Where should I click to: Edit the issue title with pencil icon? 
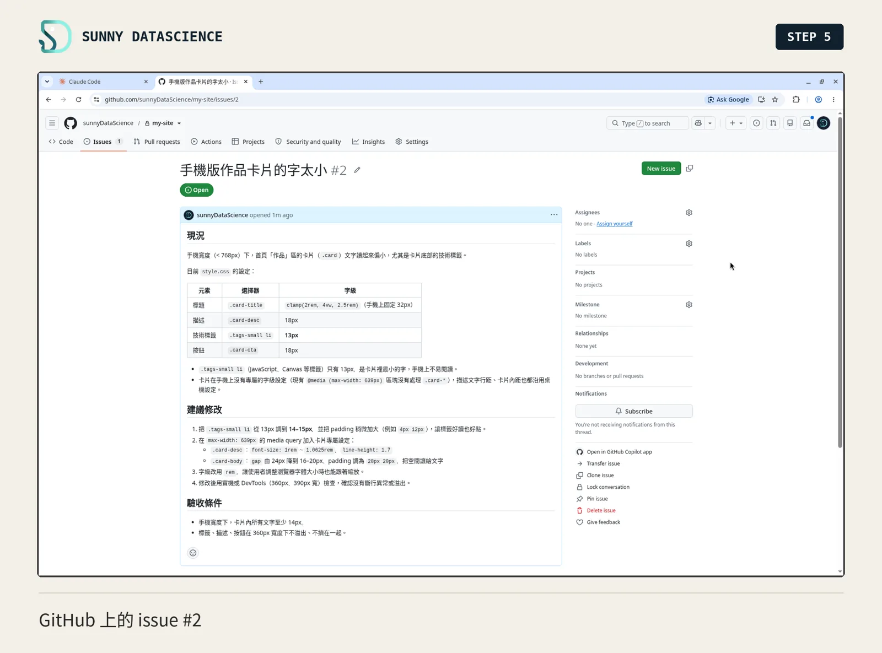point(357,170)
